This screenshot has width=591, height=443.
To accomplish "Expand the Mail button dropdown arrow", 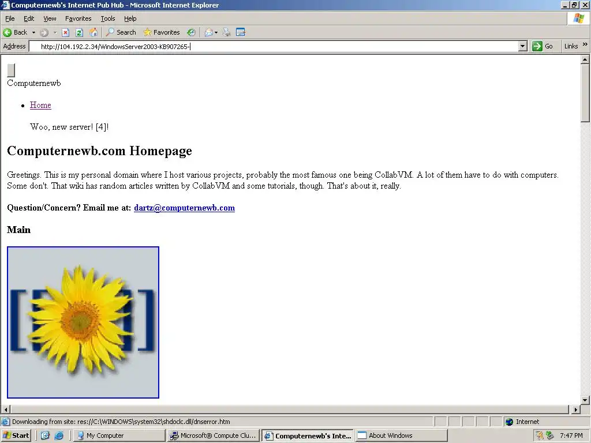I will coord(216,32).
